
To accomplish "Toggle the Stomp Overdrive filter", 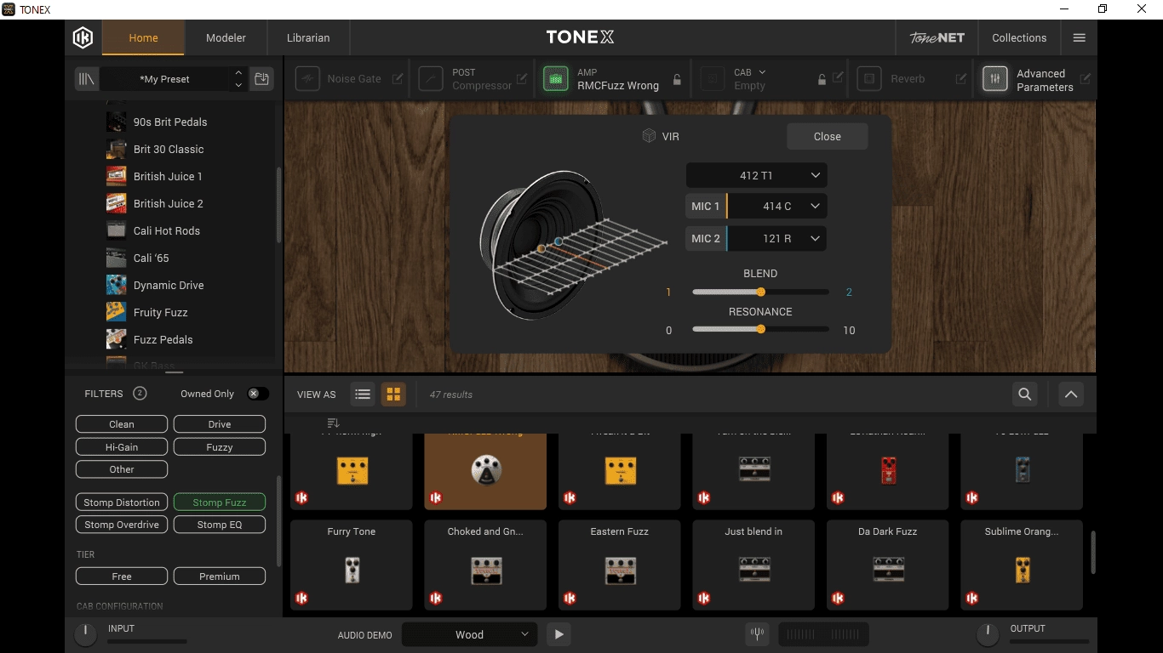I will point(122,525).
